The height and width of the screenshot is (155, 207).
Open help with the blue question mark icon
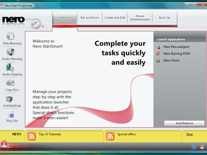(x=194, y=147)
